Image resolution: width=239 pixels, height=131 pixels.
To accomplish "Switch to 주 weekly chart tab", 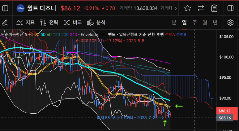I will point(194,23).
